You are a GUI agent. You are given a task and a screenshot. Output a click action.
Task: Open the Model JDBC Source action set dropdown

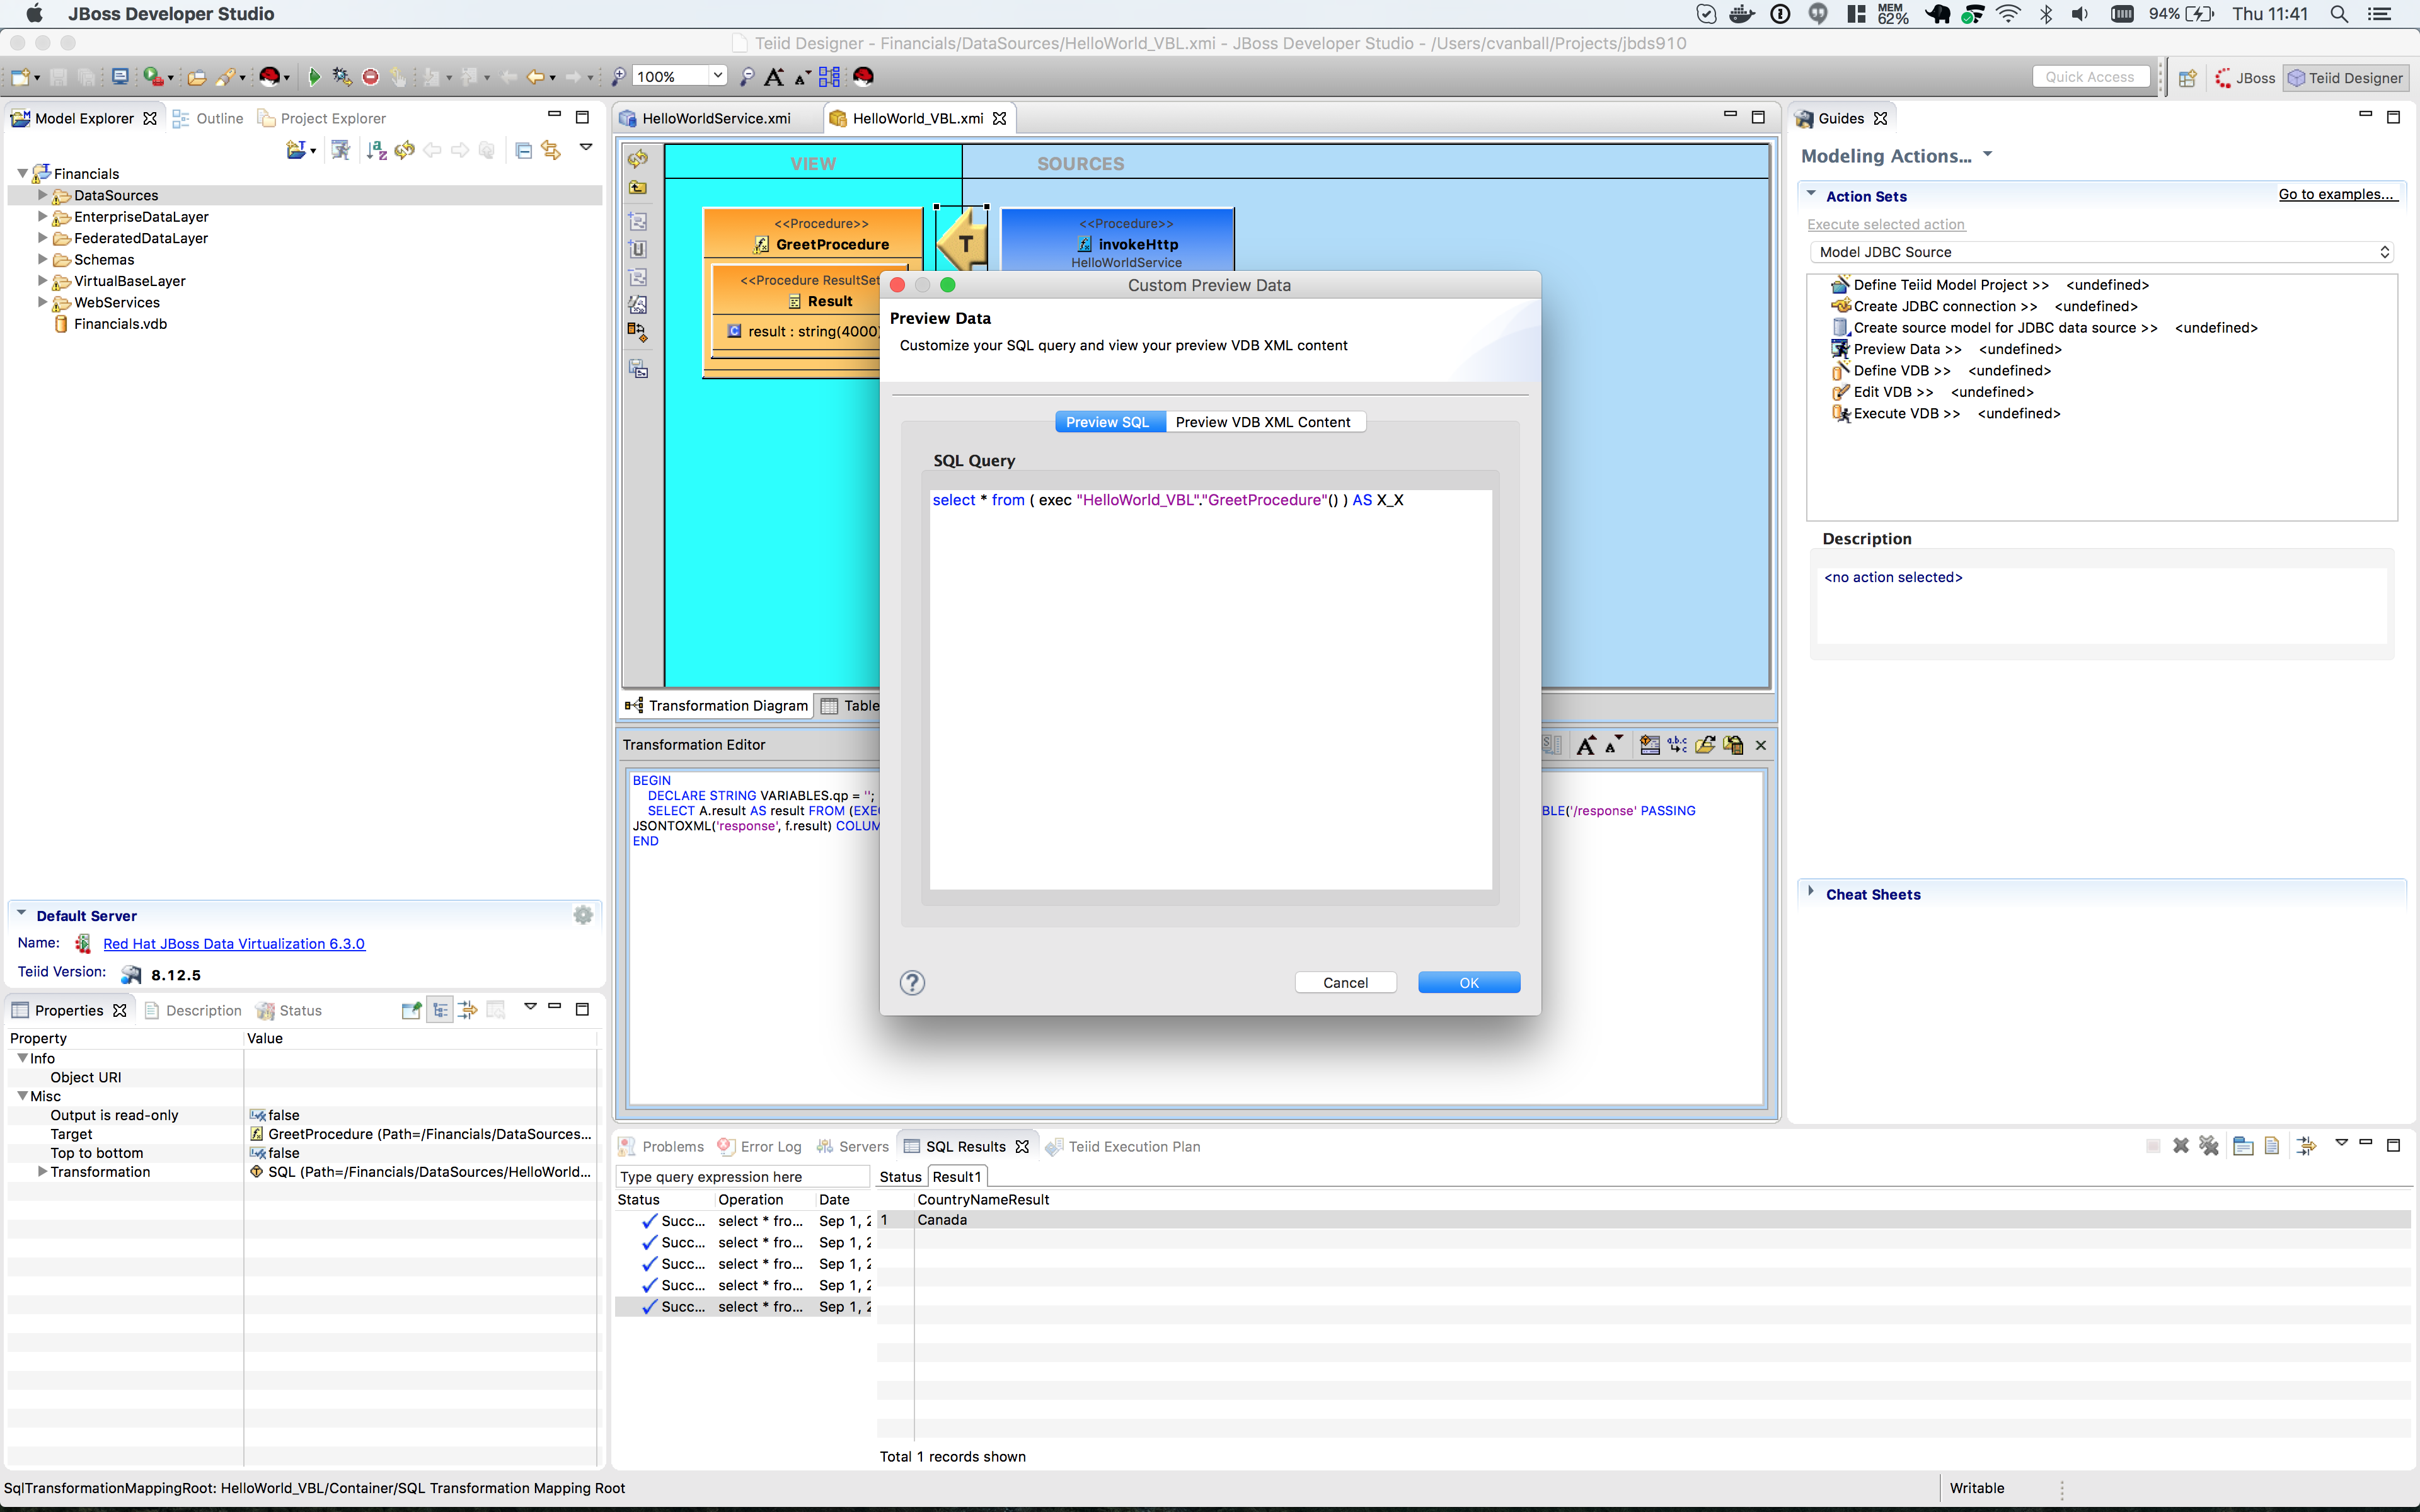click(2103, 252)
